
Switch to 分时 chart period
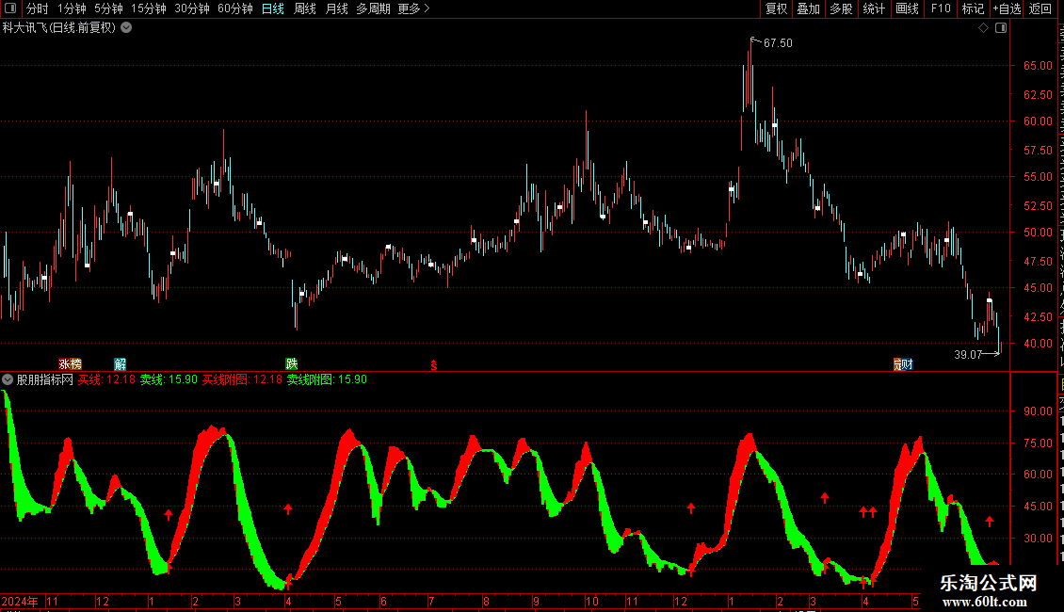[38, 8]
